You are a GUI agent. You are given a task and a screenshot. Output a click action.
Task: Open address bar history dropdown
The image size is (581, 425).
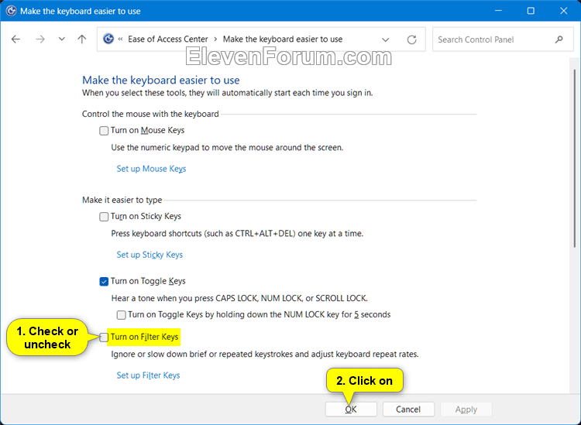coord(385,39)
